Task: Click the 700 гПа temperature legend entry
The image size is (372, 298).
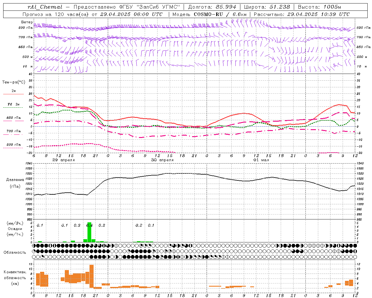Action: (x=14, y=131)
